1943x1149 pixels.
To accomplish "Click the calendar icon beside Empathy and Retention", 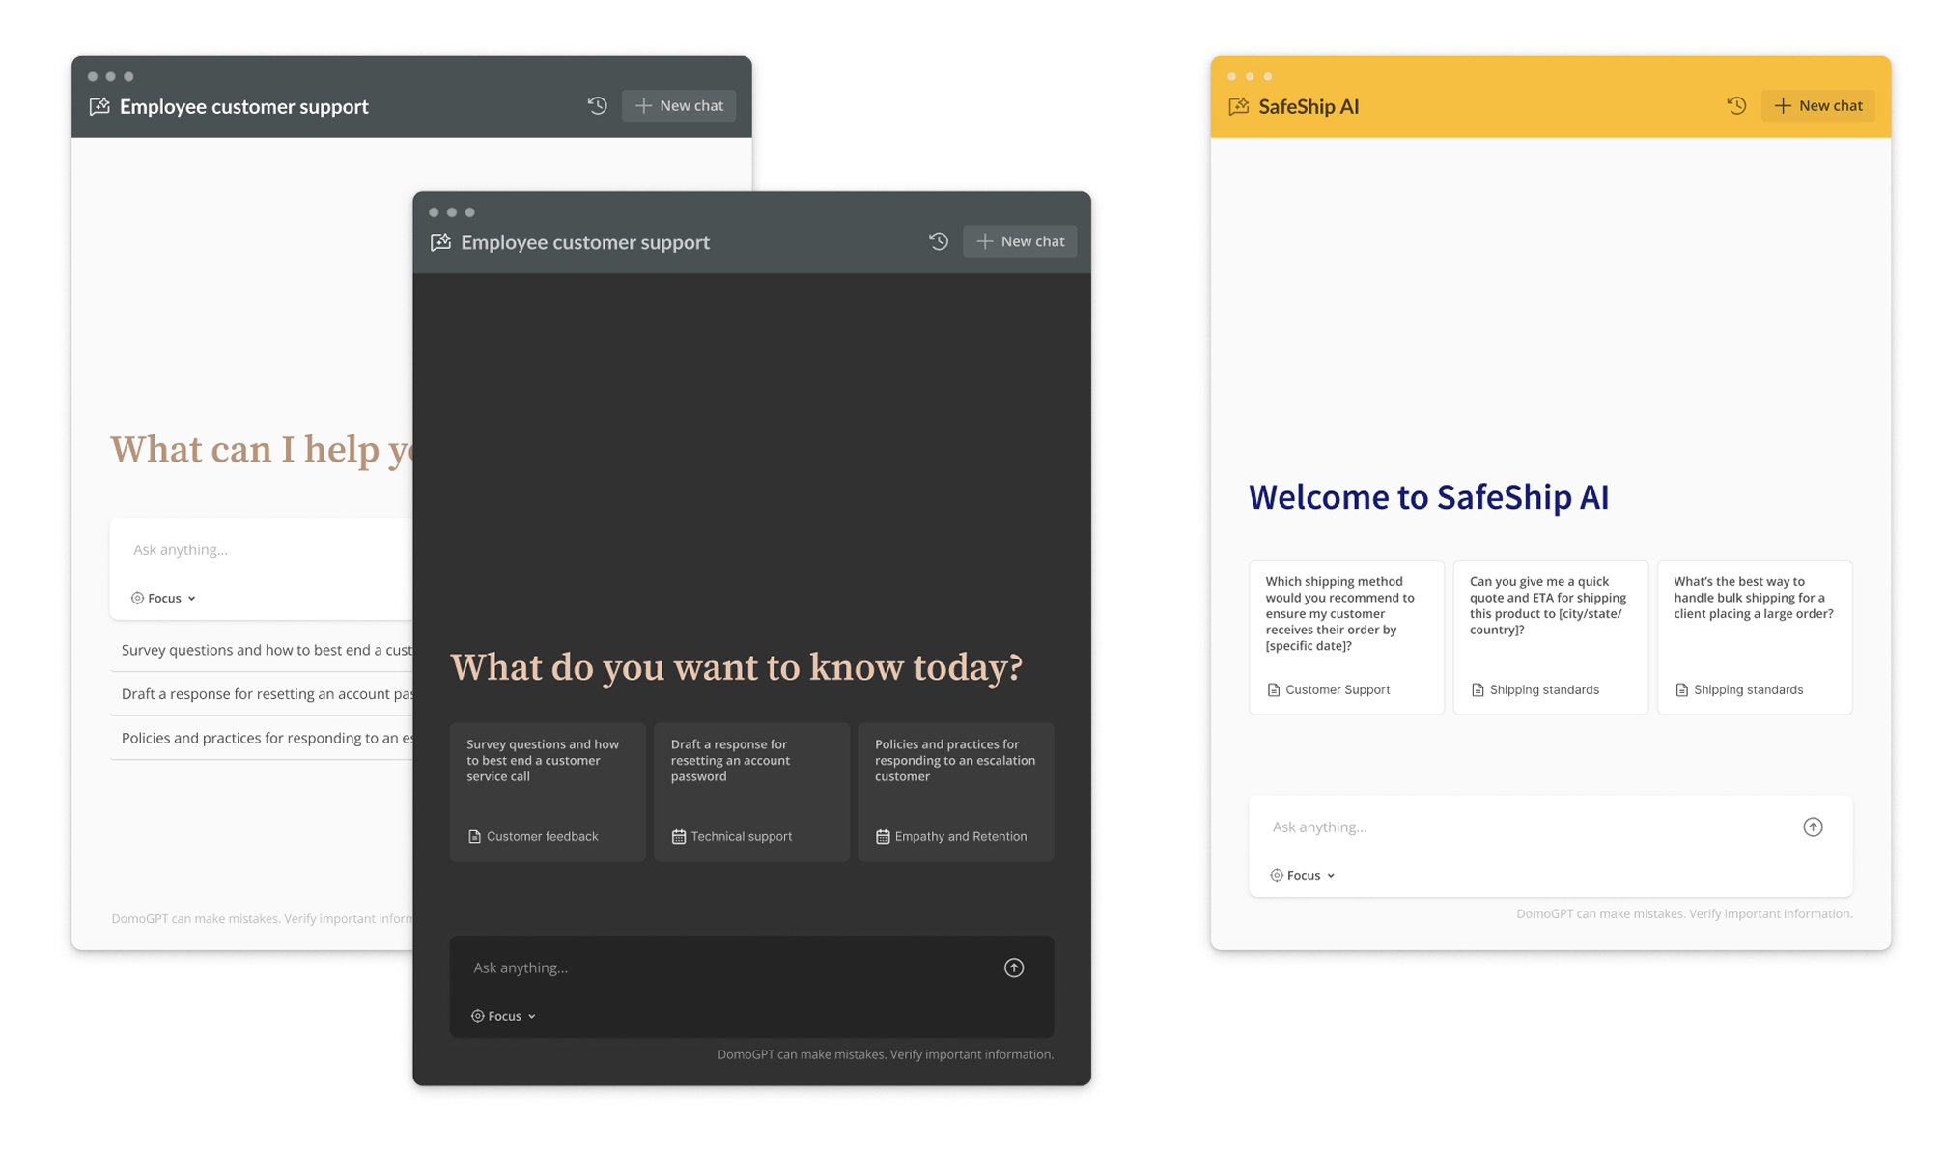I will (883, 836).
